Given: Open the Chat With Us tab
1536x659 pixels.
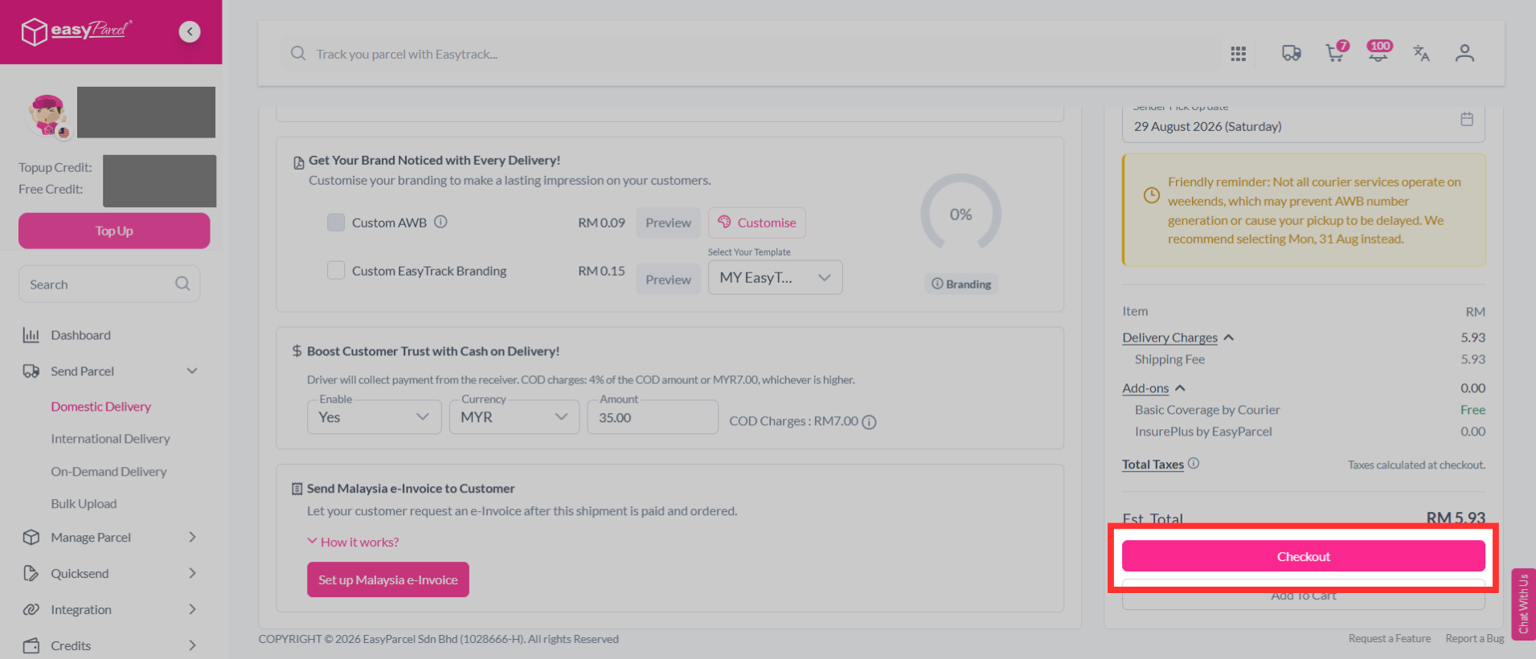Looking at the screenshot, I should 1523,604.
